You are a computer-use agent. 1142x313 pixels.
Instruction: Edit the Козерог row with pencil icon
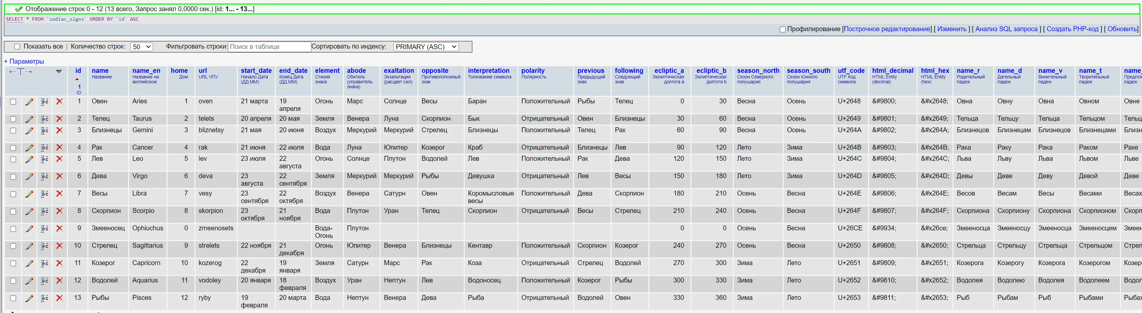(29, 263)
